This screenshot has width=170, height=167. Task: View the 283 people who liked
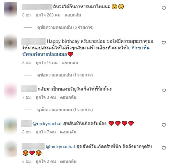pyautogui.click(x=48, y=15)
